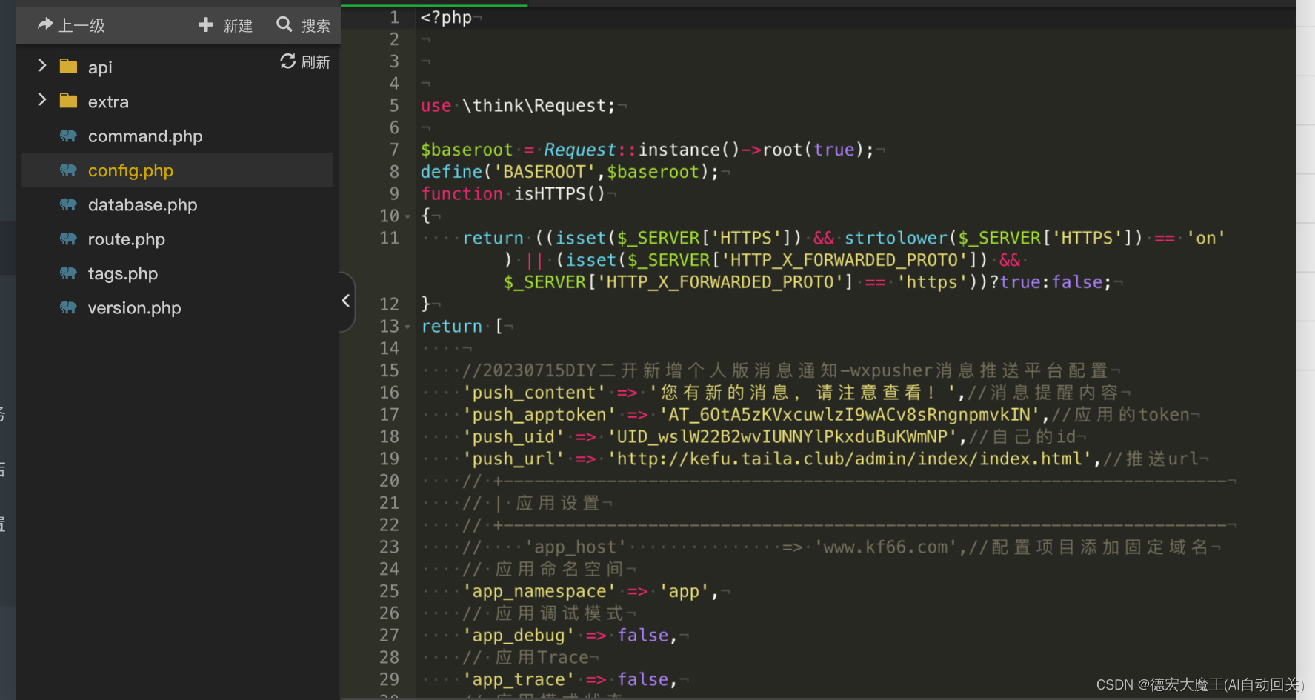1315x700 pixels.
Task: Click the '应用设置' comment on line 21
Action: click(x=558, y=504)
